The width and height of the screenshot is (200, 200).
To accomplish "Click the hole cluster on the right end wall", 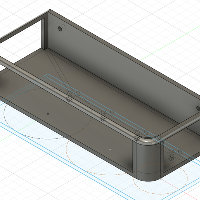I will coord(171,155).
